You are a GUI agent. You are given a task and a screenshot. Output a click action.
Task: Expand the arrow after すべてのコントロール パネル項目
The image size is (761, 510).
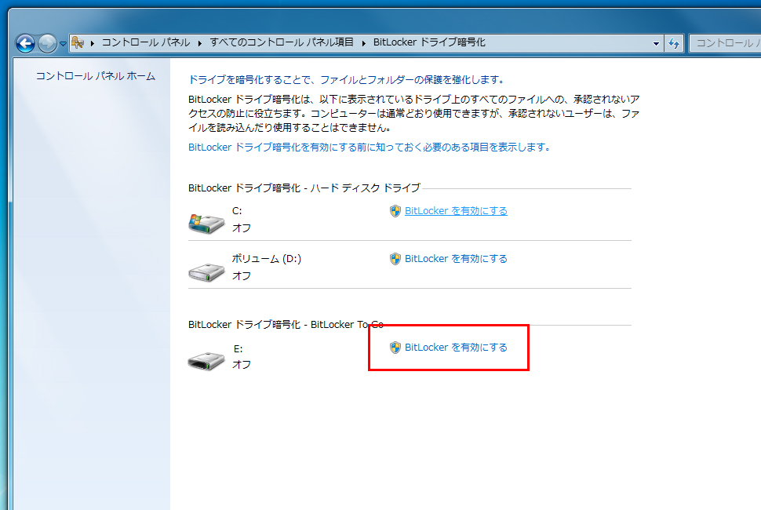[x=363, y=43]
